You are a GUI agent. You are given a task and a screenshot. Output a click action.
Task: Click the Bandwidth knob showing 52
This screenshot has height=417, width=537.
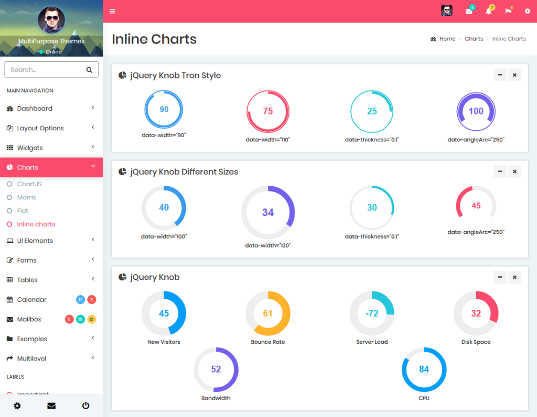pyautogui.click(x=216, y=369)
